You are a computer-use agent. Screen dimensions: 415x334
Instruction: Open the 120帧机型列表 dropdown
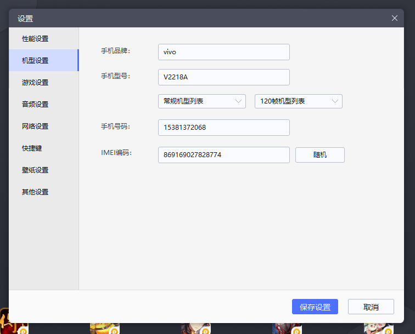pos(298,101)
